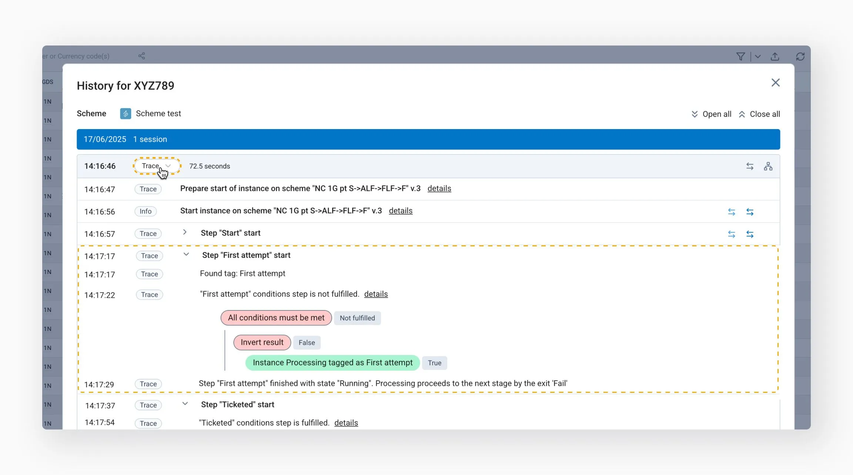The height and width of the screenshot is (475, 853).
Task: Click left blue arrows icon in 14:16:56 row
Action: tap(731, 212)
